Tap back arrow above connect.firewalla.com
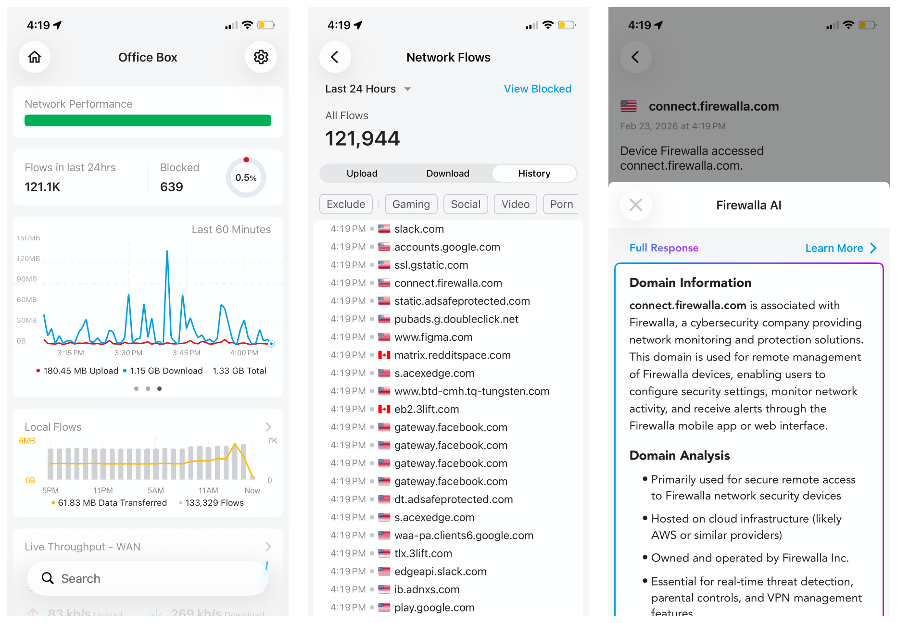Screen dimensions: 897x623 pos(635,57)
